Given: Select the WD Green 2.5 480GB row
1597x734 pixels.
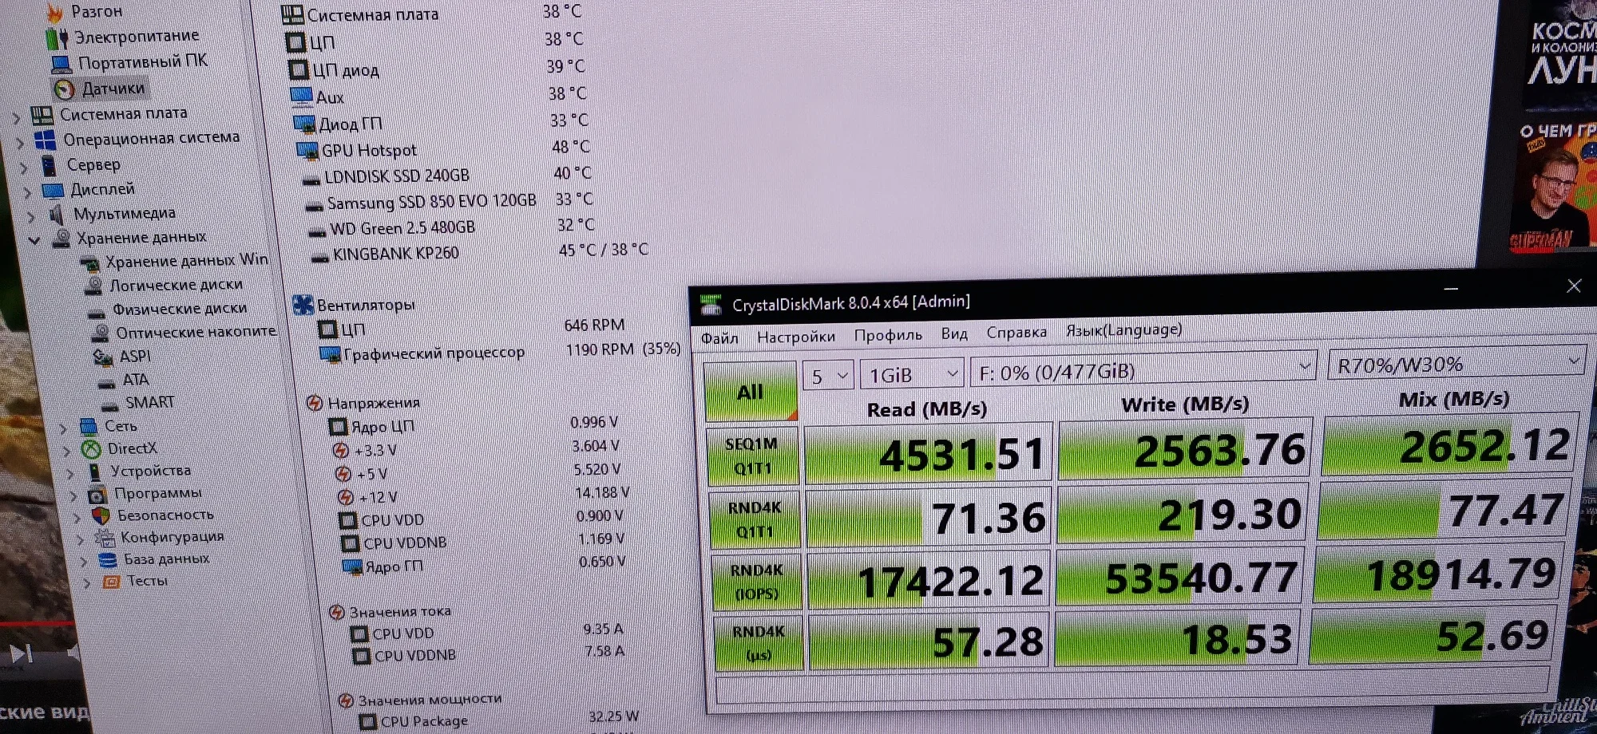Looking at the screenshot, I should point(453,227).
